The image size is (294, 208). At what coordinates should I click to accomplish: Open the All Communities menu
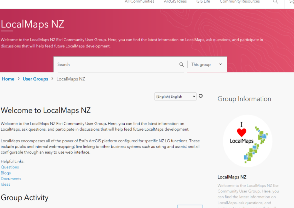click(139, 2)
